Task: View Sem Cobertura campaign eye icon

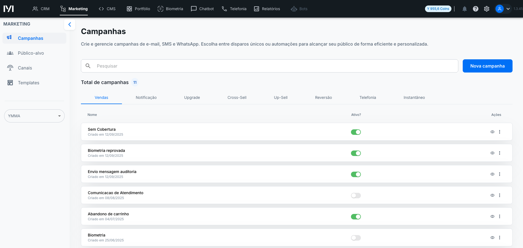Action: [492, 132]
